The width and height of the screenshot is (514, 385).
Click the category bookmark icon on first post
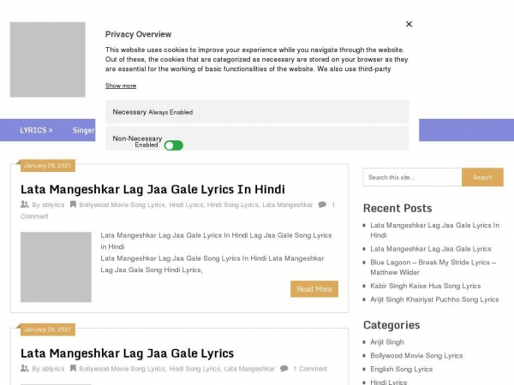tap(73, 204)
